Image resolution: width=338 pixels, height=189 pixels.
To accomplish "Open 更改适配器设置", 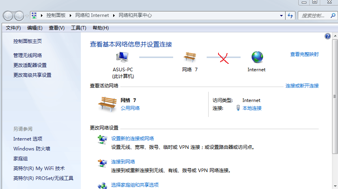I will tap(30, 65).
